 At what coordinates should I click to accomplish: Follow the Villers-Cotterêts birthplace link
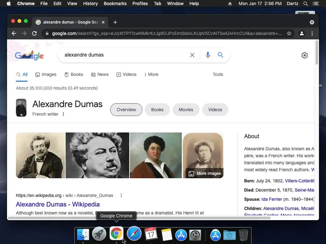(299, 181)
